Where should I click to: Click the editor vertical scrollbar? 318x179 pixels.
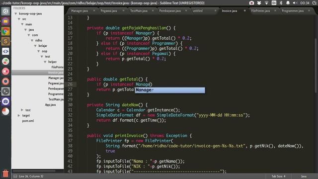(x=316, y=65)
